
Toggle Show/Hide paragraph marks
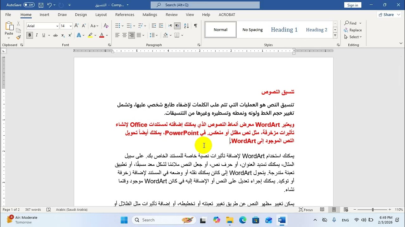(196, 26)
